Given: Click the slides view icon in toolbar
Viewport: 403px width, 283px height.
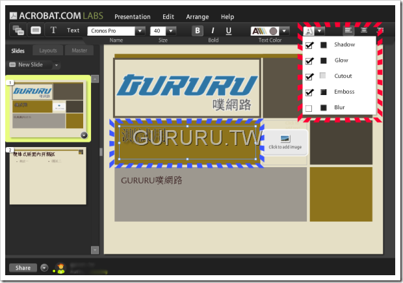Looking at the screenshot, I should coord(18,31).
